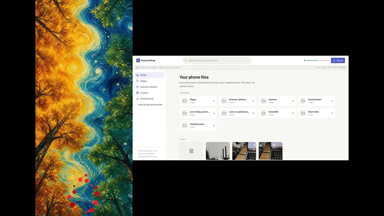
Task: Open Insta360 card via its chevron arrow
Action: [x=293, y=113]
